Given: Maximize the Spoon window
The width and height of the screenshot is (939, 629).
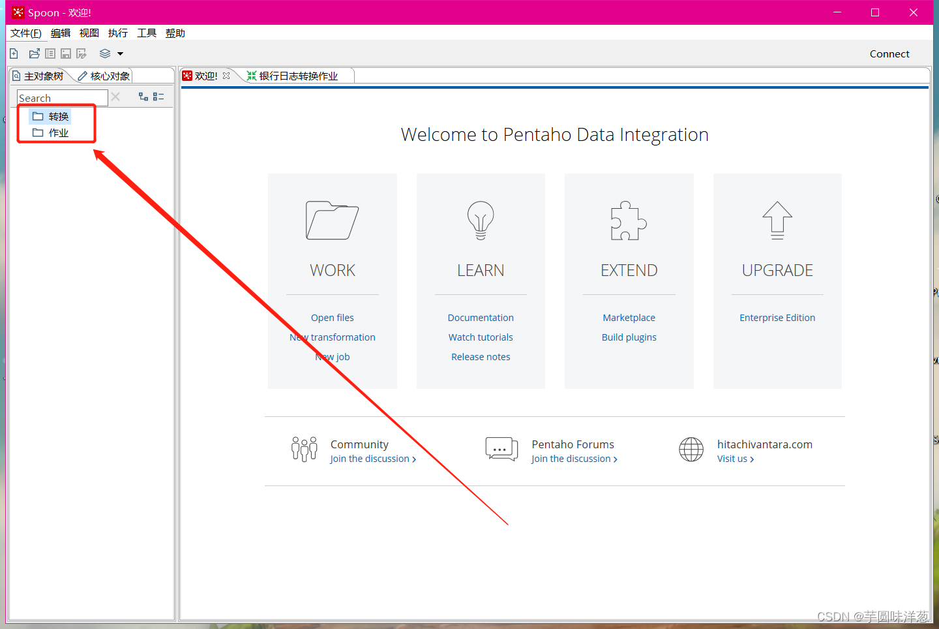Looking at the screenshot, I should [875, 12].
